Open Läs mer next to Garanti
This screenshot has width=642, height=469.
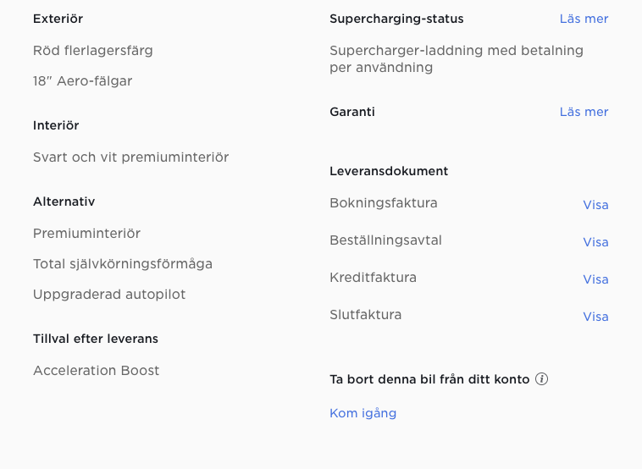(x=584, y=112)
